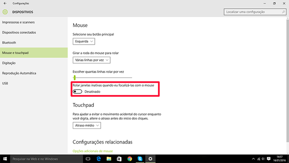The image size is (289, 163).
Task: Launch Google Chrome from the taskbar
Action: tap(130, 159)
